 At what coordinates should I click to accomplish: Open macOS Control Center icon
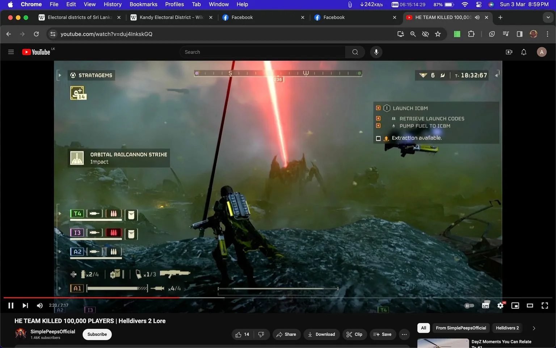479,4
